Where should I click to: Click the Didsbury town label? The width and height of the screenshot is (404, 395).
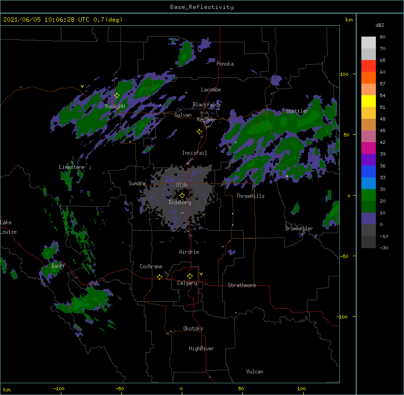coord(180,202)
